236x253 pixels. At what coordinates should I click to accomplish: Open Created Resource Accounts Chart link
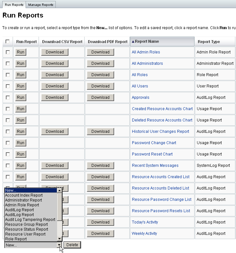[162, 109]
